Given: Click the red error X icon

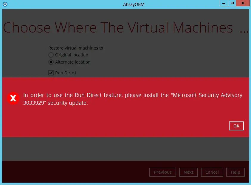Looking at the screenshot, I should tap(13, 98).
